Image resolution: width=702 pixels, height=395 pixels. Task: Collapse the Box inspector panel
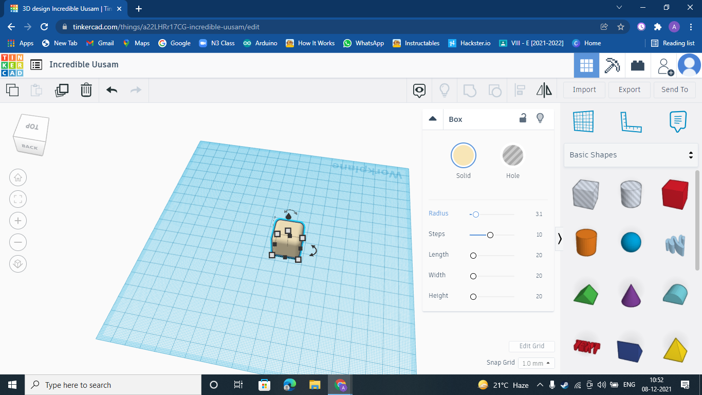[x=433, y=119]
